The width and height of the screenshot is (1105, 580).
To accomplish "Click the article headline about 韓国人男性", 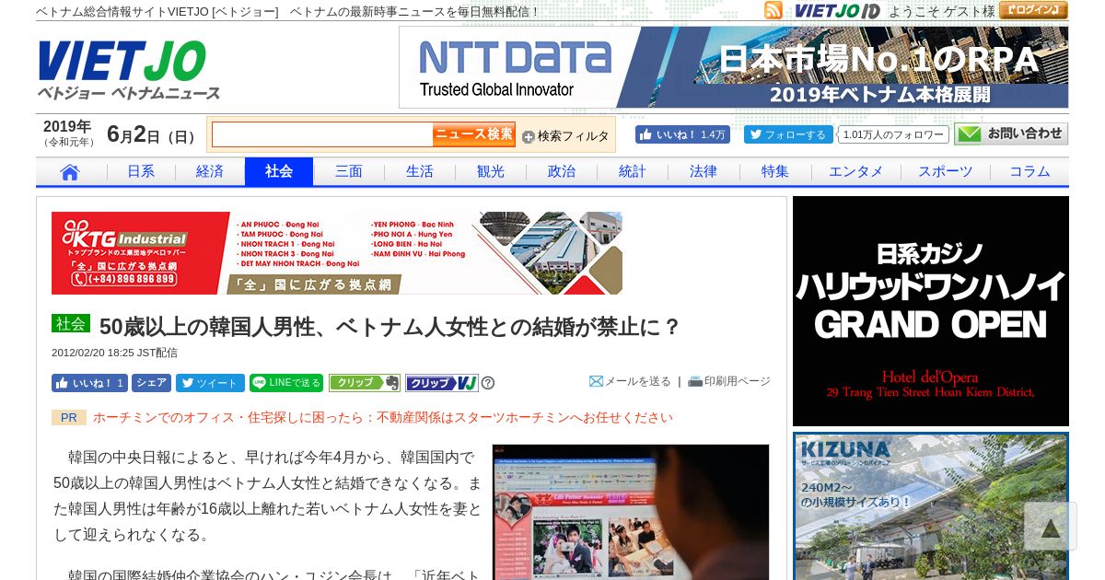I will pos(390,327).
